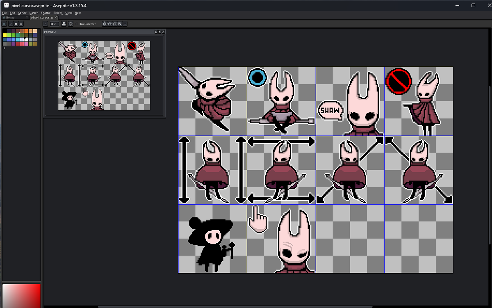Click the red shade color picker gradient
The image size is (492, 308).
21,295
